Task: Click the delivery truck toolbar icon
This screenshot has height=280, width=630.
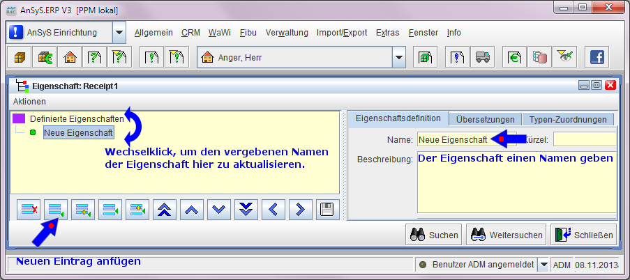Action: 483,58
